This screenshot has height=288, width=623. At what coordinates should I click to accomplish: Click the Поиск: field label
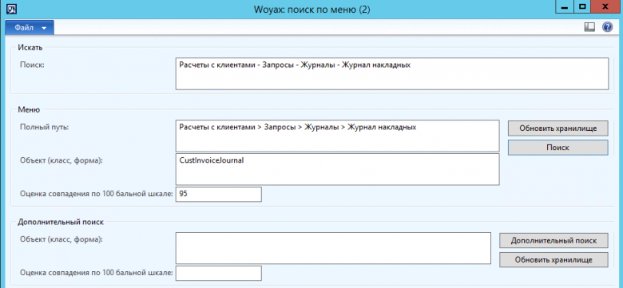[32, 65]
